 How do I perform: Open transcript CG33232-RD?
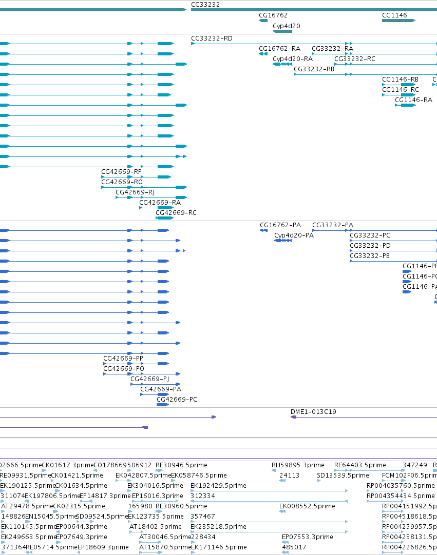coord(212,38)
